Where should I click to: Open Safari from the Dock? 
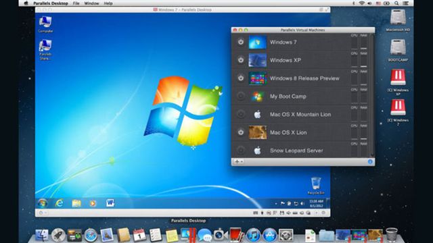[91, 235]
